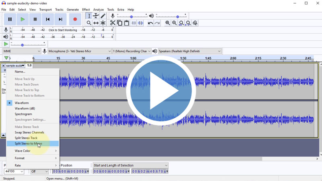Click the red Record button
Image resolution: width=322 pixels, height=181 pixels.
75,19
